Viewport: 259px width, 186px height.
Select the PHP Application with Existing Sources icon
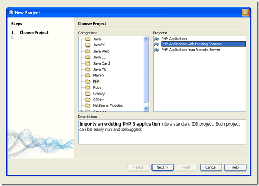click(156, 44)
